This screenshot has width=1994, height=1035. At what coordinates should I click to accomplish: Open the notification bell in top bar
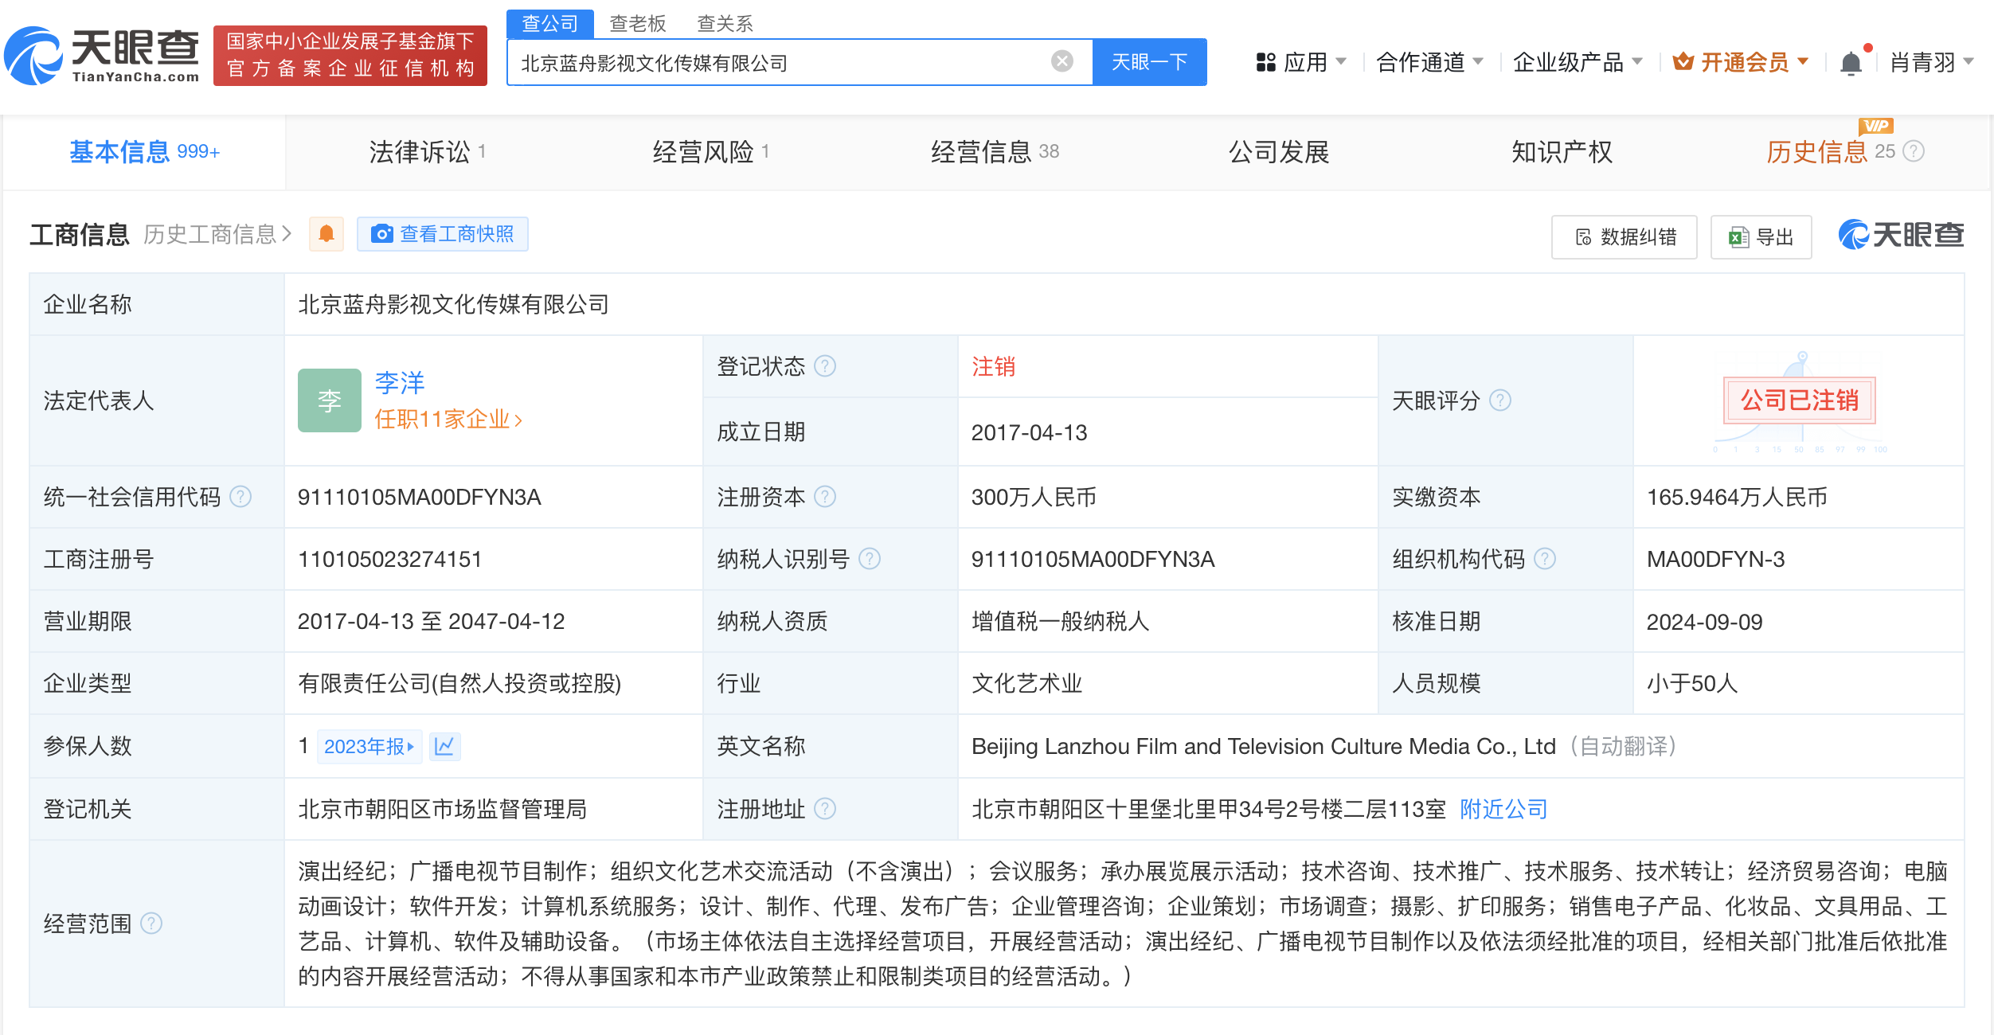tap(1851, 62)
